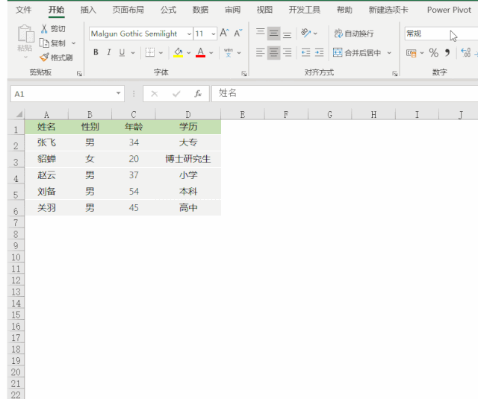This screenshot has height=399, width=478.
Task: Click the cancel X in the formula bar
Action: click(x=155, y=94)
